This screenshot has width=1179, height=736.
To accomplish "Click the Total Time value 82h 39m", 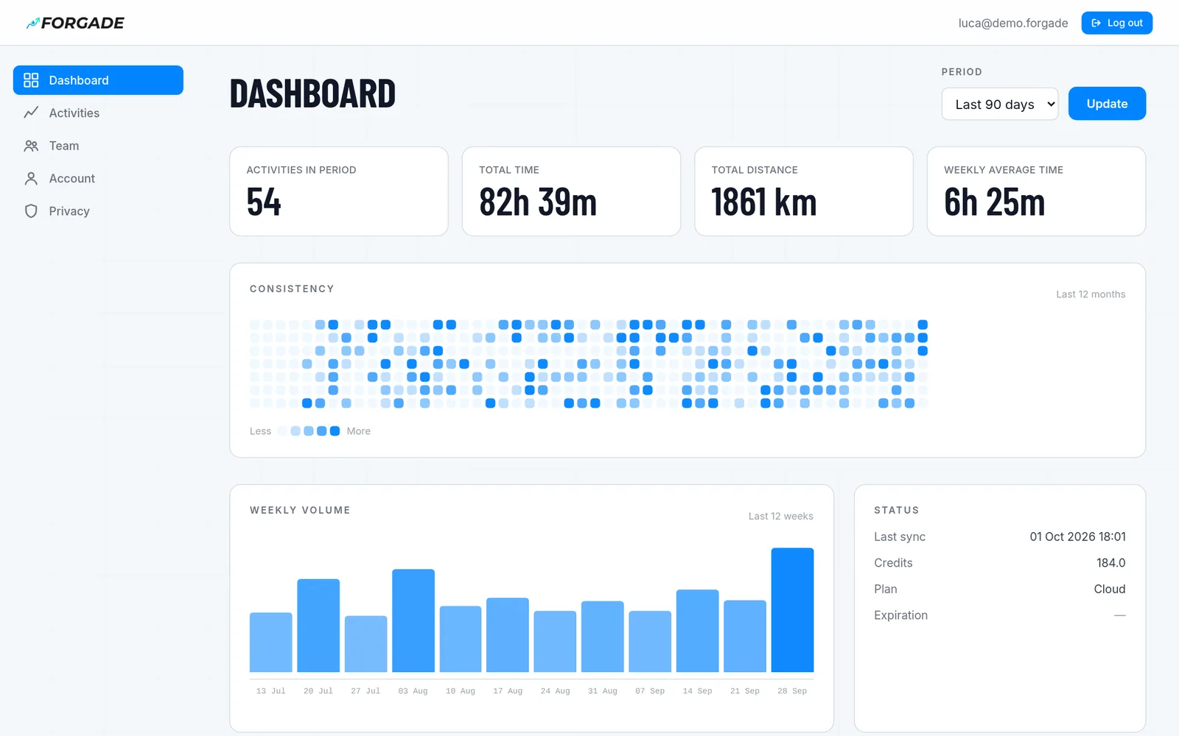I will coord(538,202).
